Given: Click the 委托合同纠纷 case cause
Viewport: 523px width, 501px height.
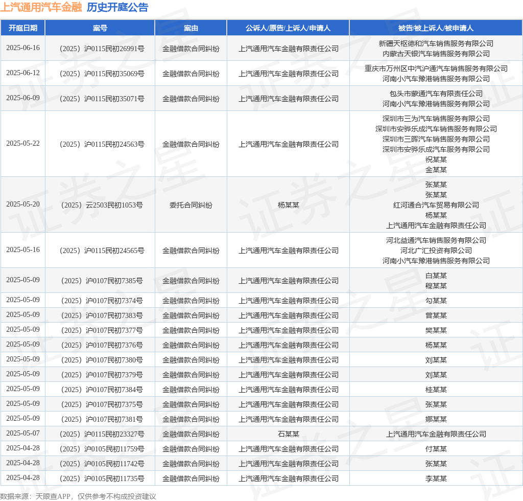Looking at the screenshot, I should click(x=191, y=205).
